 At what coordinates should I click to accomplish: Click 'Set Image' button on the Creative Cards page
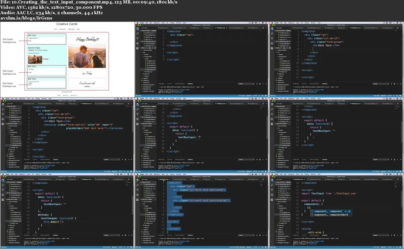(46, 59)
